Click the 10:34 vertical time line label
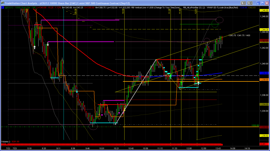This screenshot has width=270, height=151. click(123, 11)
